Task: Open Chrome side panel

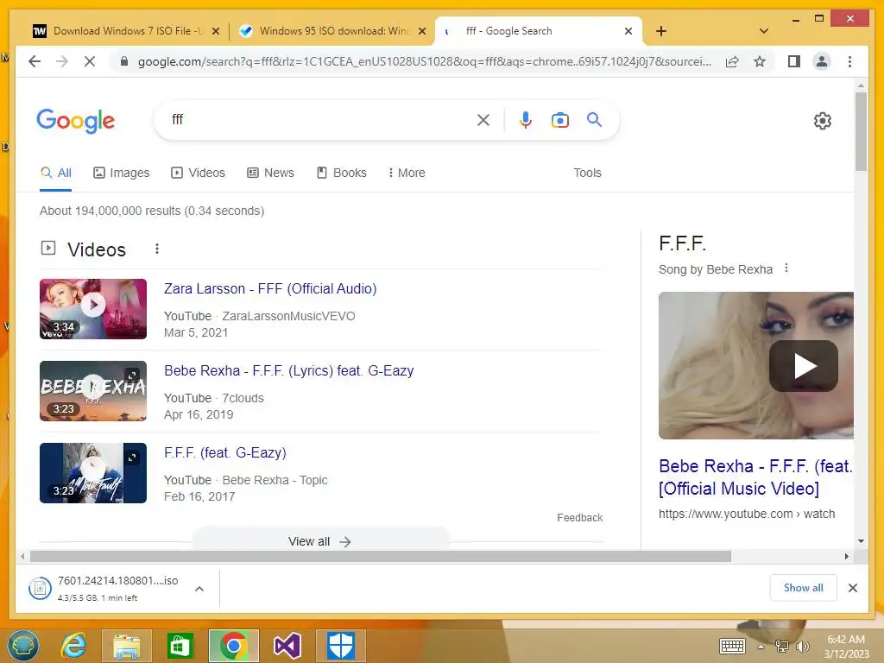Action: (794, 61)
